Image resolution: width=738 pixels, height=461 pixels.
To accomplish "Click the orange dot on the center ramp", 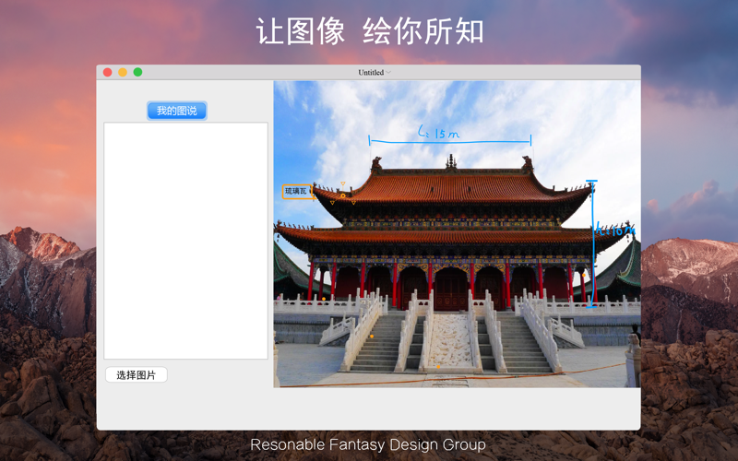I will (x=438, y=366).
